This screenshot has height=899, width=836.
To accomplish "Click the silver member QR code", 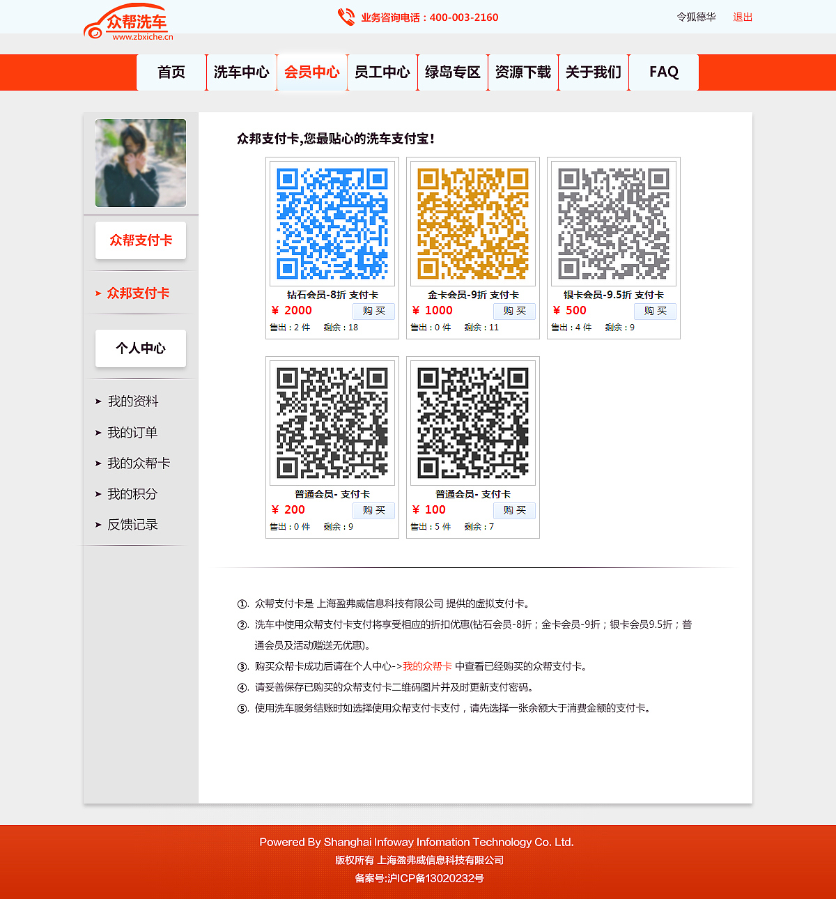I will tap(614, 223).
